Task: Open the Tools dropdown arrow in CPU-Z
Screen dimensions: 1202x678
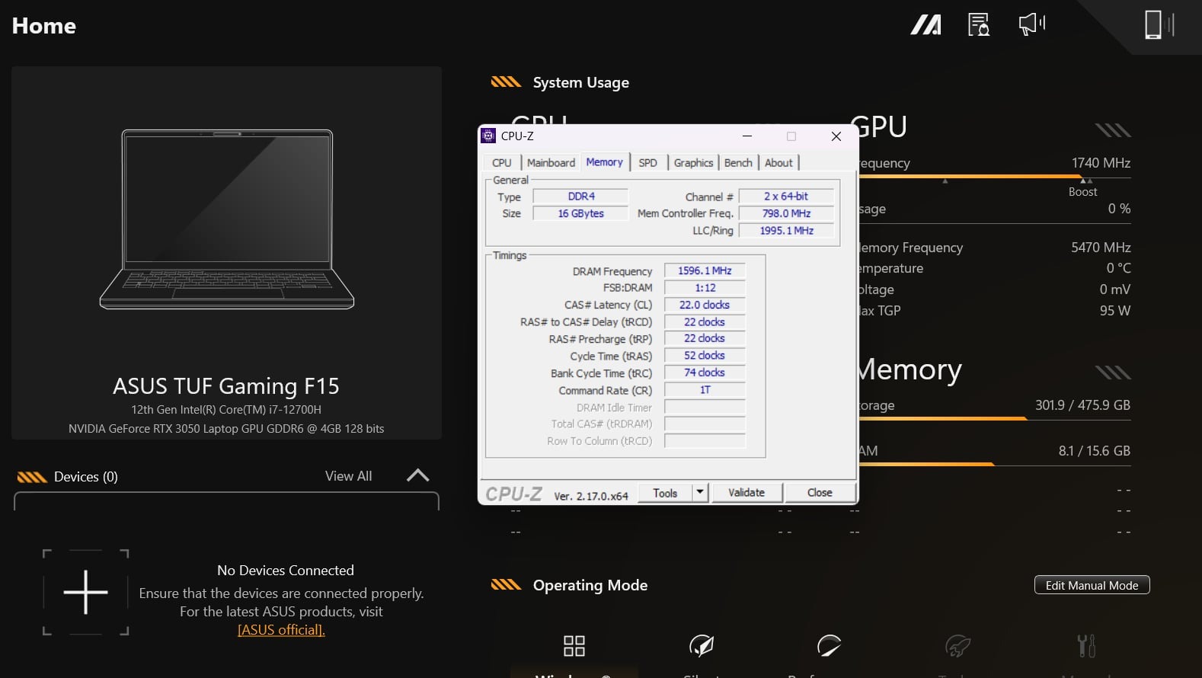Action: 700,492
